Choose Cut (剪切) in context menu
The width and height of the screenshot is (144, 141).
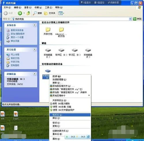pyautogui.click(x=70, y=123)
